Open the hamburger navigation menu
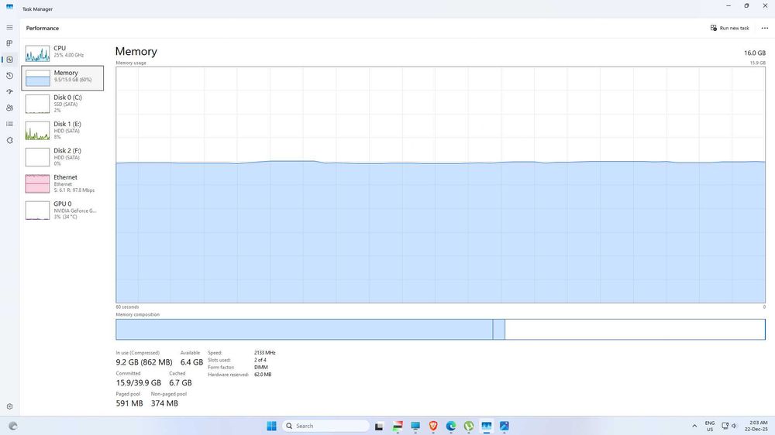This screenshot has width=775, height=435. (9, 27)
